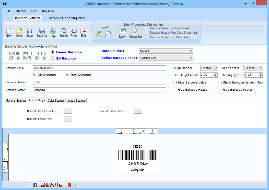The height and width of the screenshot is (190, 269).
Task: Open the Themes menu
Action: (21, 11)
